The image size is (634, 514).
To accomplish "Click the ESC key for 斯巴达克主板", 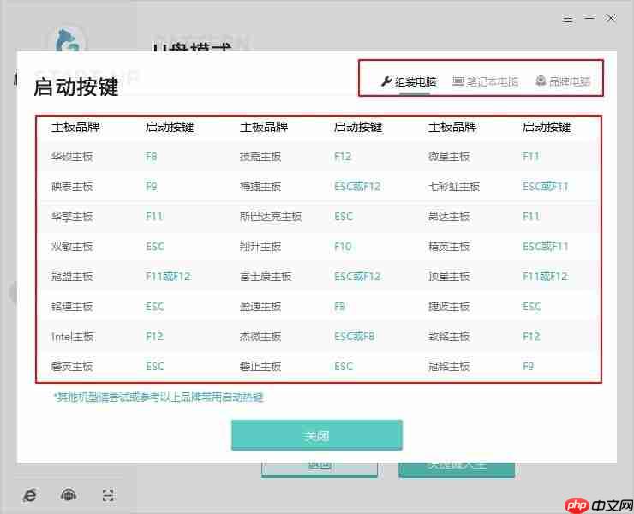I will (344, 217).
